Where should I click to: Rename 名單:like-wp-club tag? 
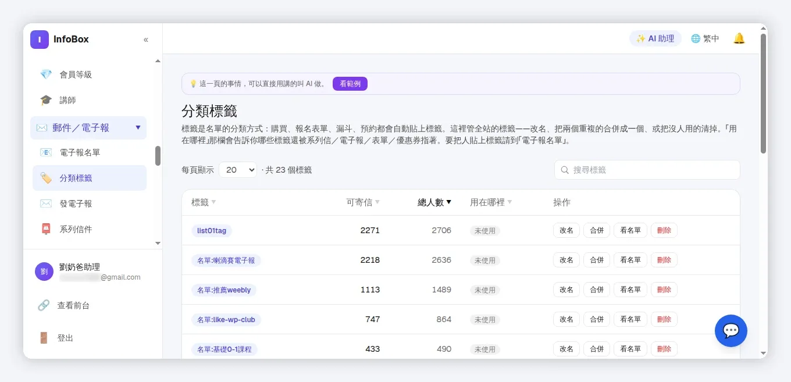pyautogui.click(x=566, y=319)
